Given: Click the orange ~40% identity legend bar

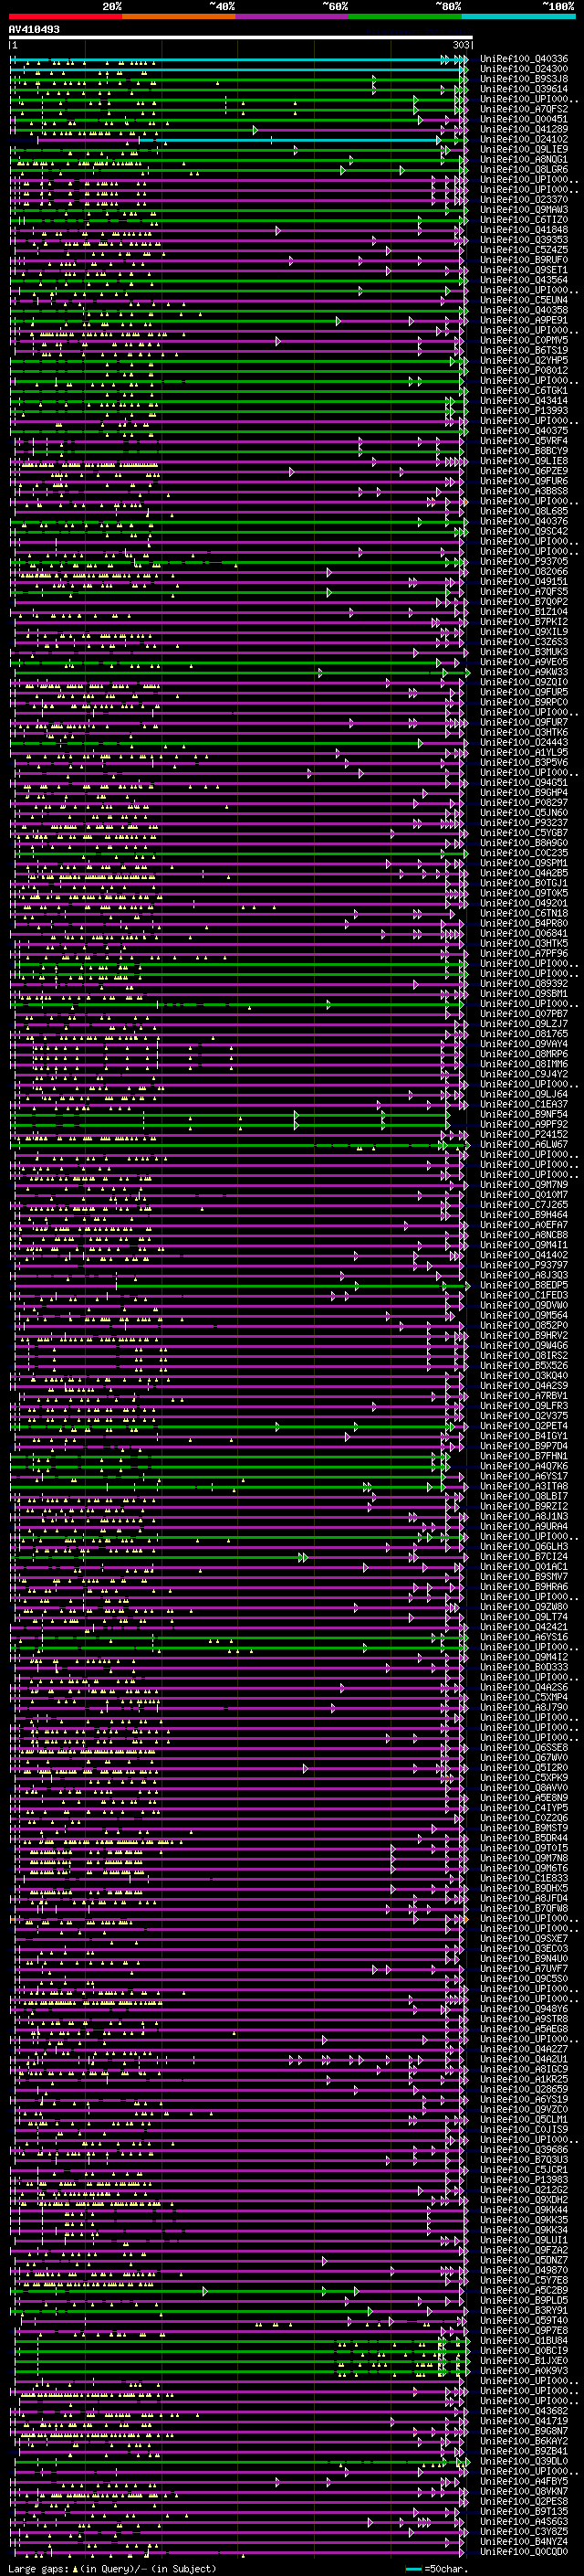Looking at the screenshot, I should (x=179, y=16).
